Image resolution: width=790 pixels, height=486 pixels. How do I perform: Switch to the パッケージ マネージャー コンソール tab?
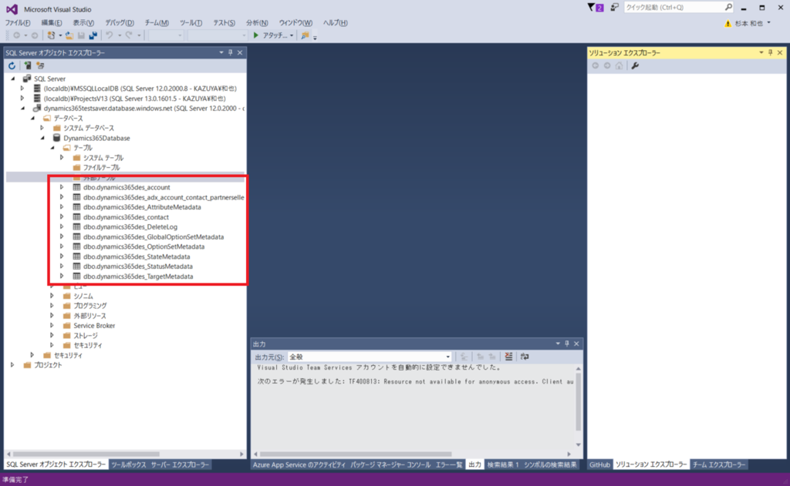tap(390, 465)
